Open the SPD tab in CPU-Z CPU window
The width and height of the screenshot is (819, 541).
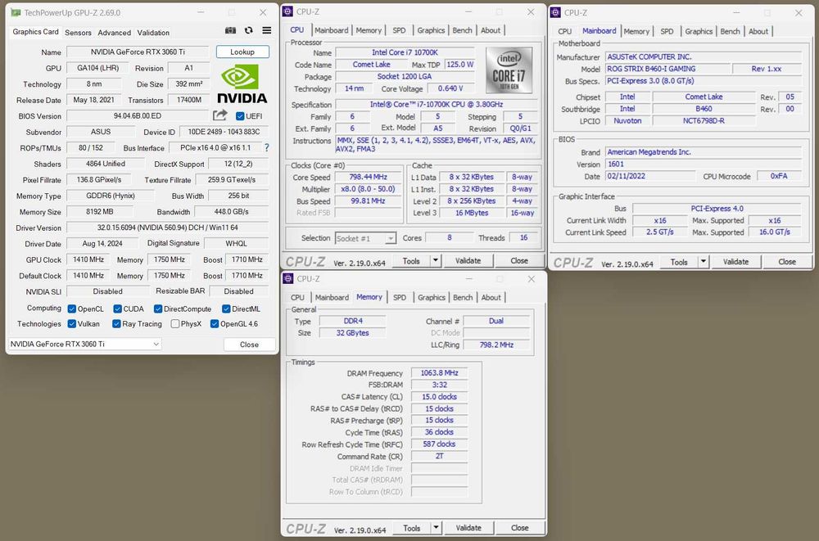pyautogui.click(x=399, y=30)
